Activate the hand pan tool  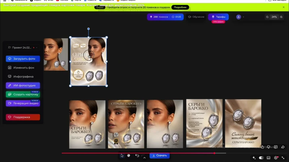[x=129, y=156]
